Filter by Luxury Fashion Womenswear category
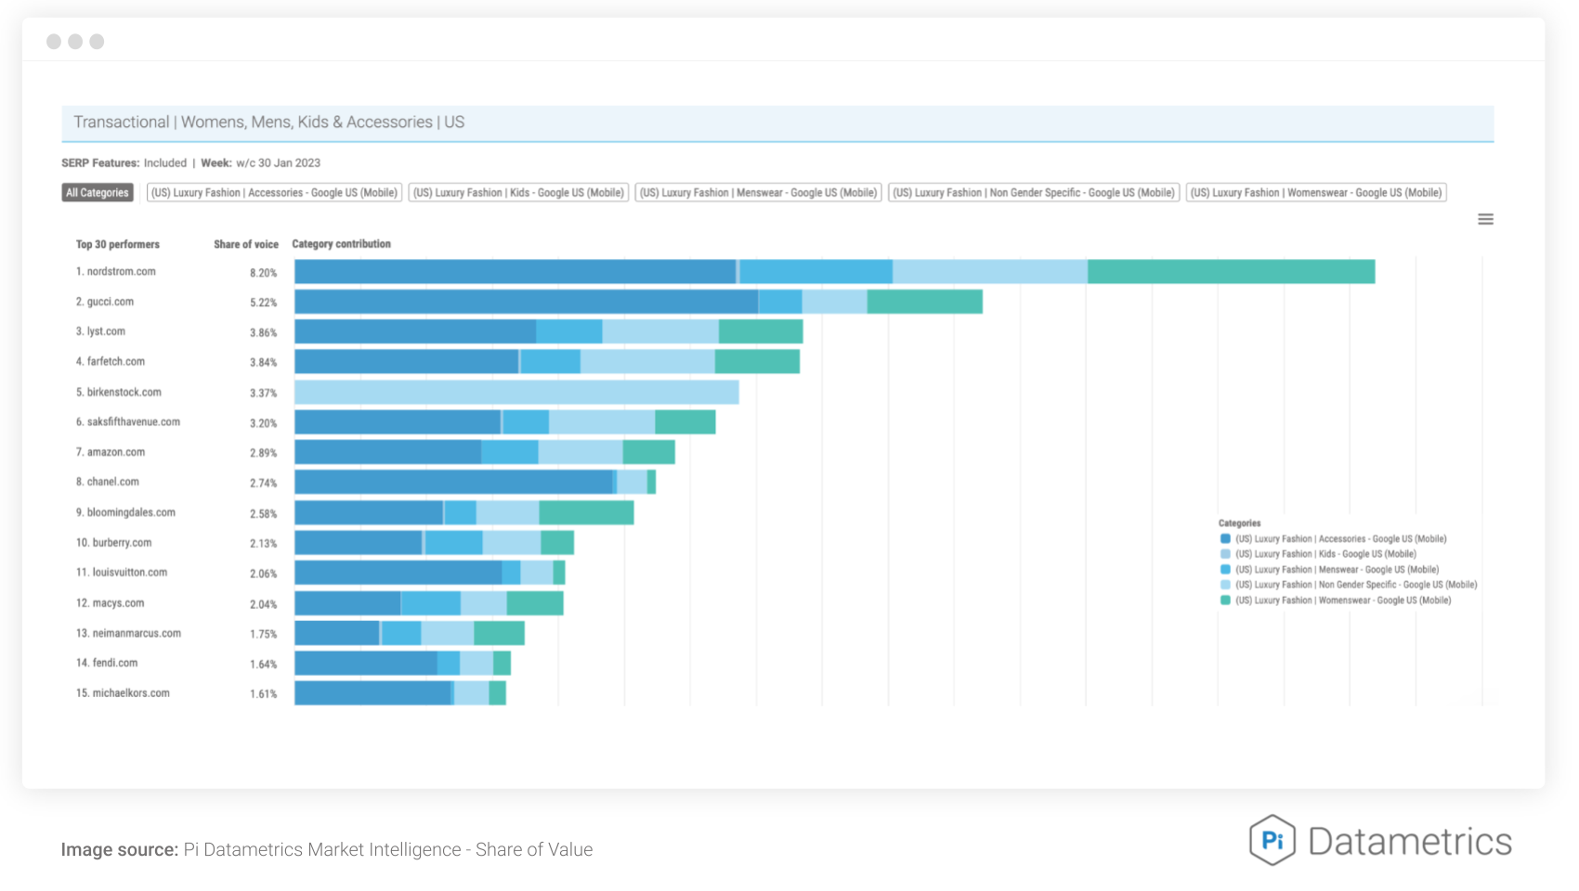 (x=1316, y=192)
